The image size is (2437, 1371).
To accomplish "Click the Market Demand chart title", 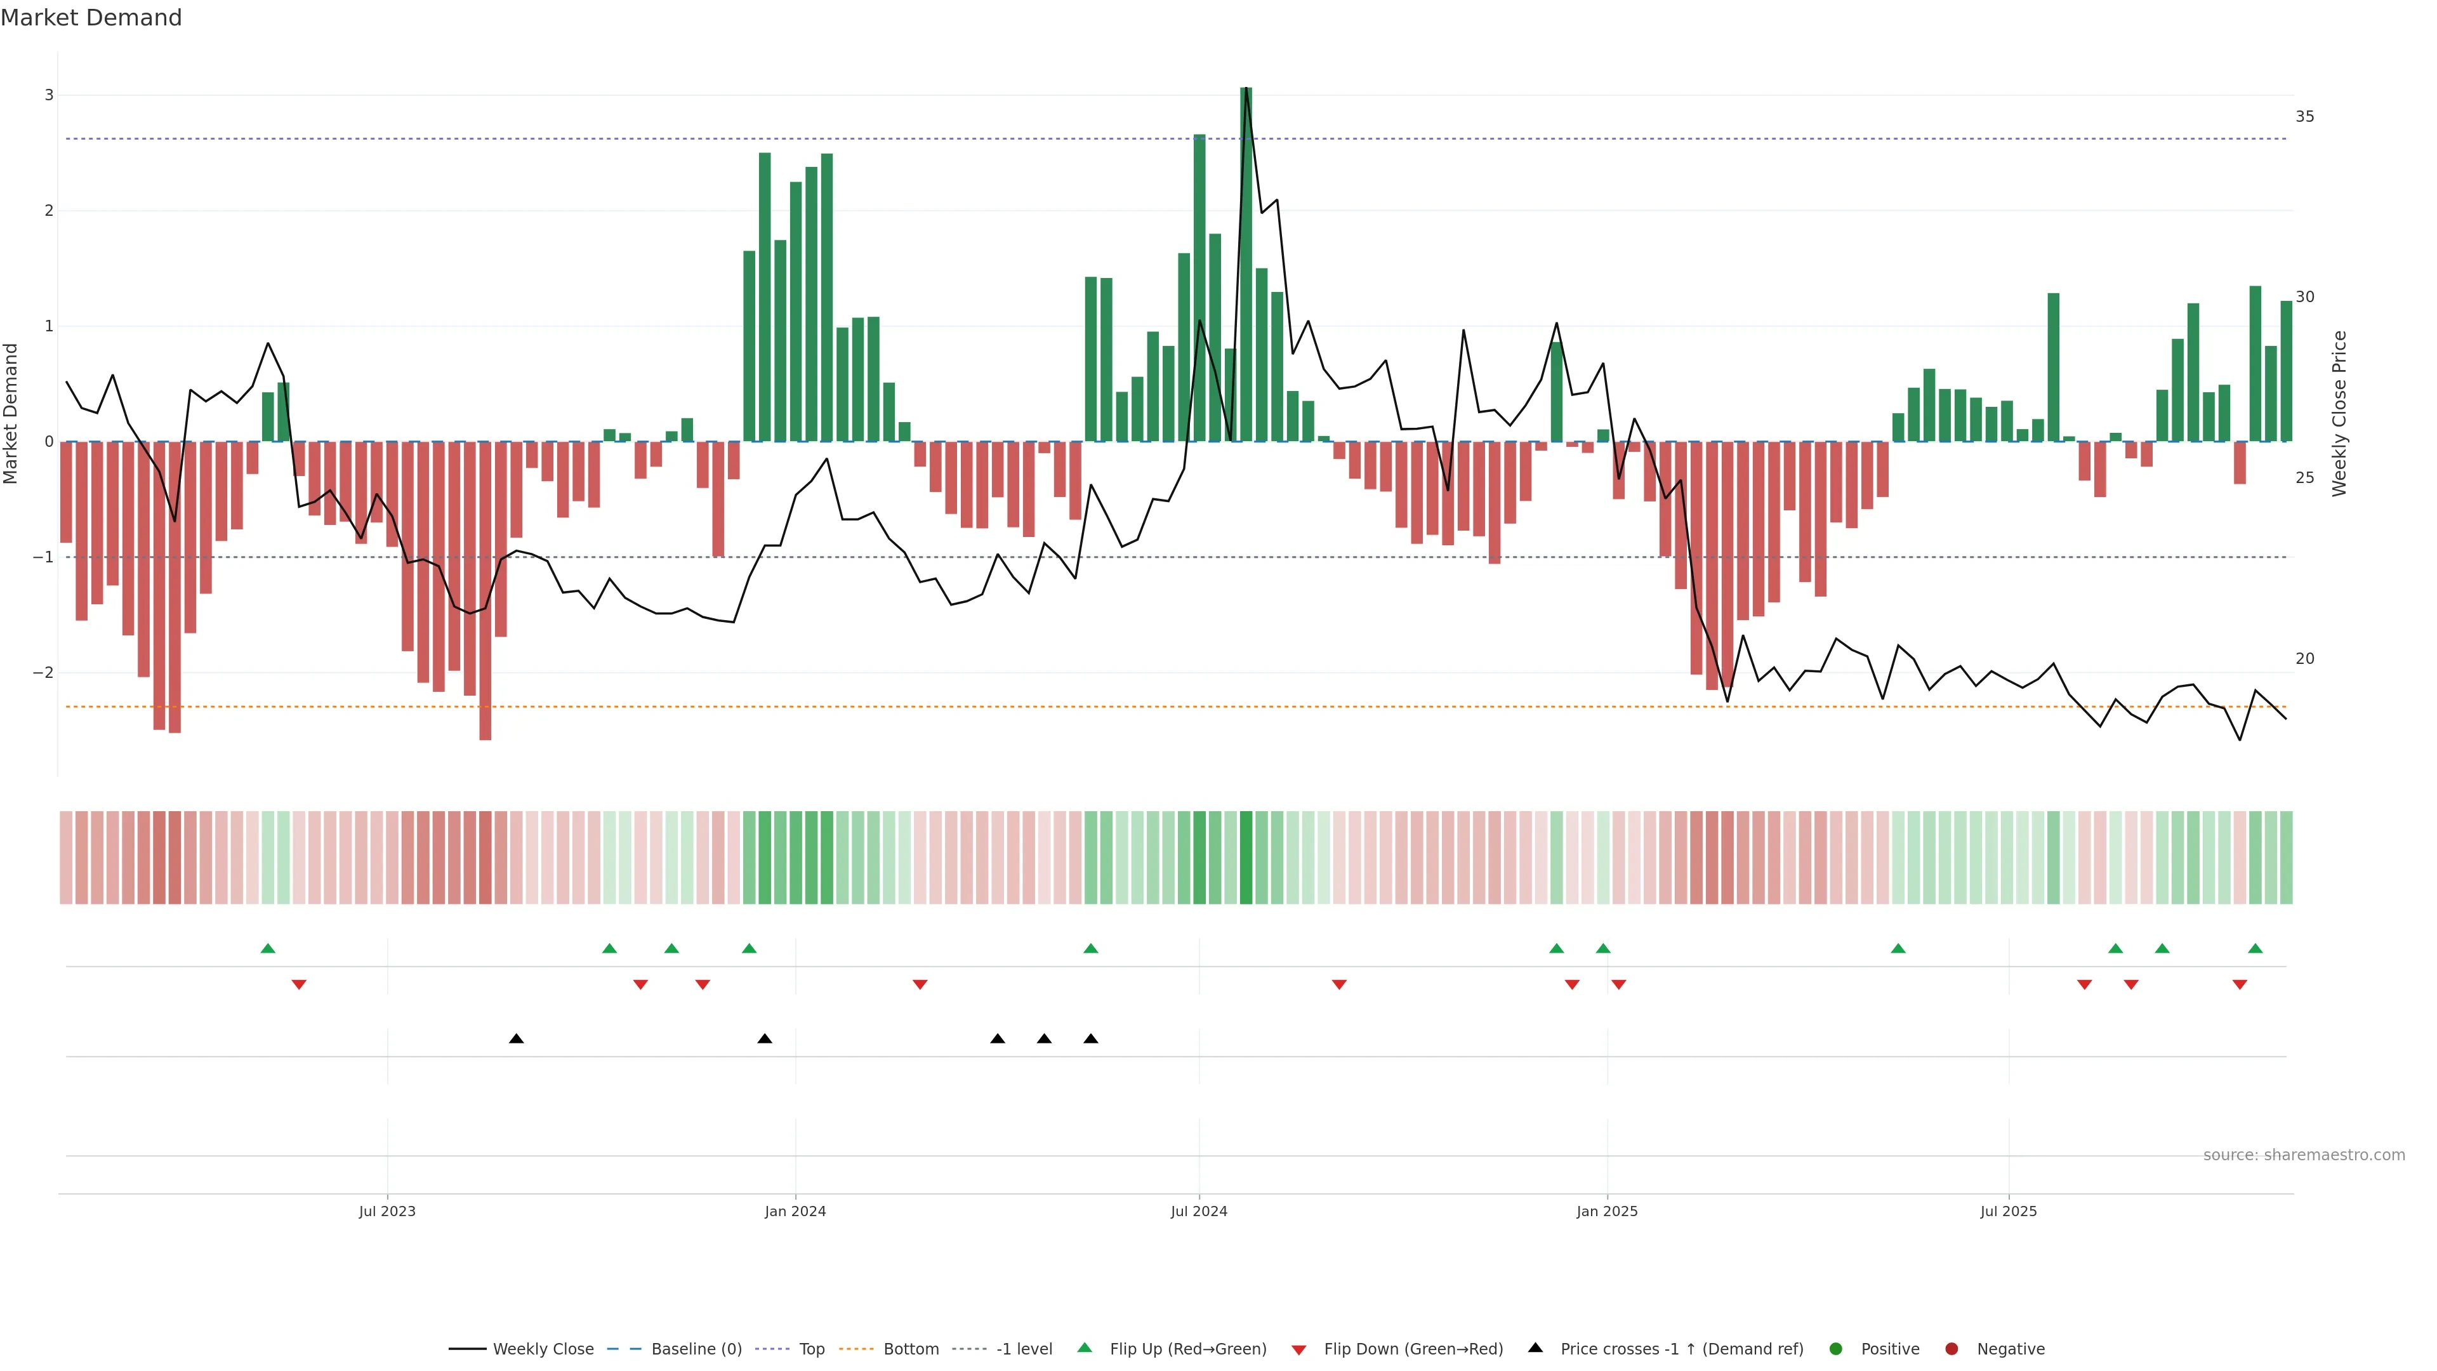I will 91,18.
